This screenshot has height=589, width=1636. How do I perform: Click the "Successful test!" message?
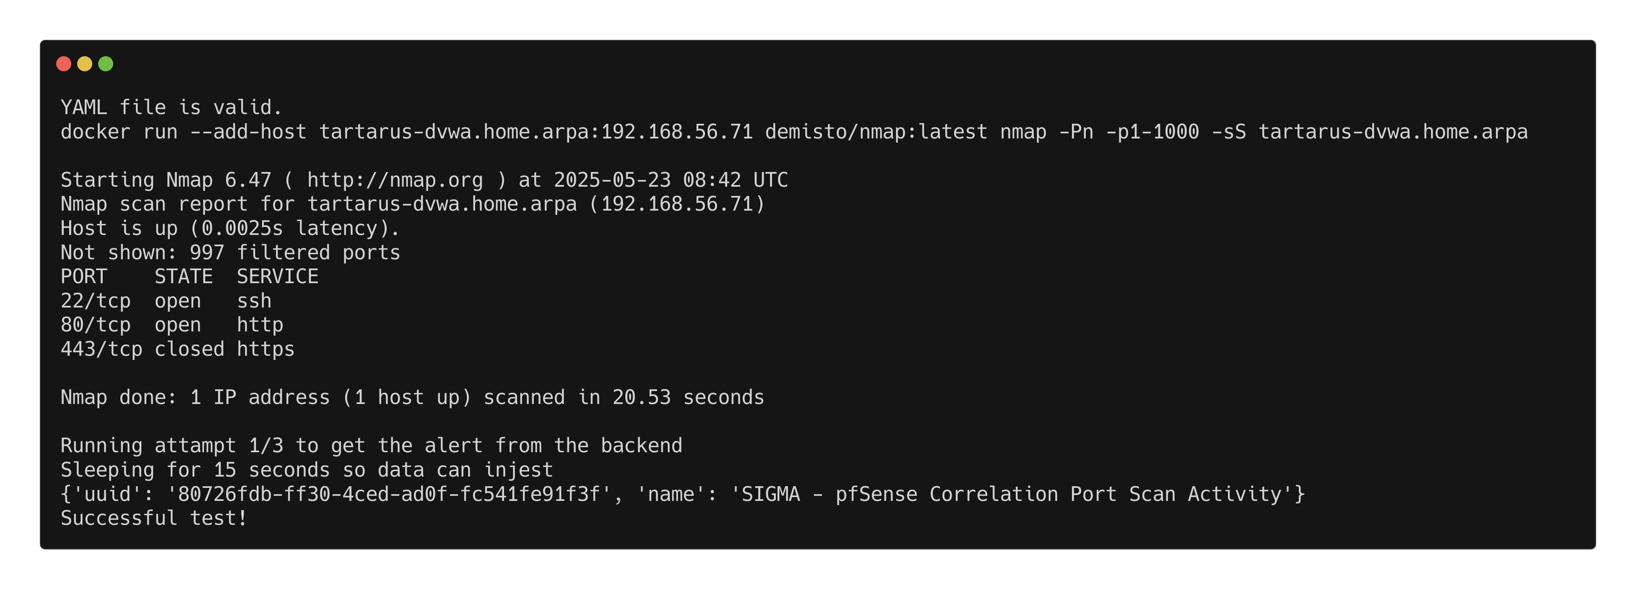[x=153, y=518]
